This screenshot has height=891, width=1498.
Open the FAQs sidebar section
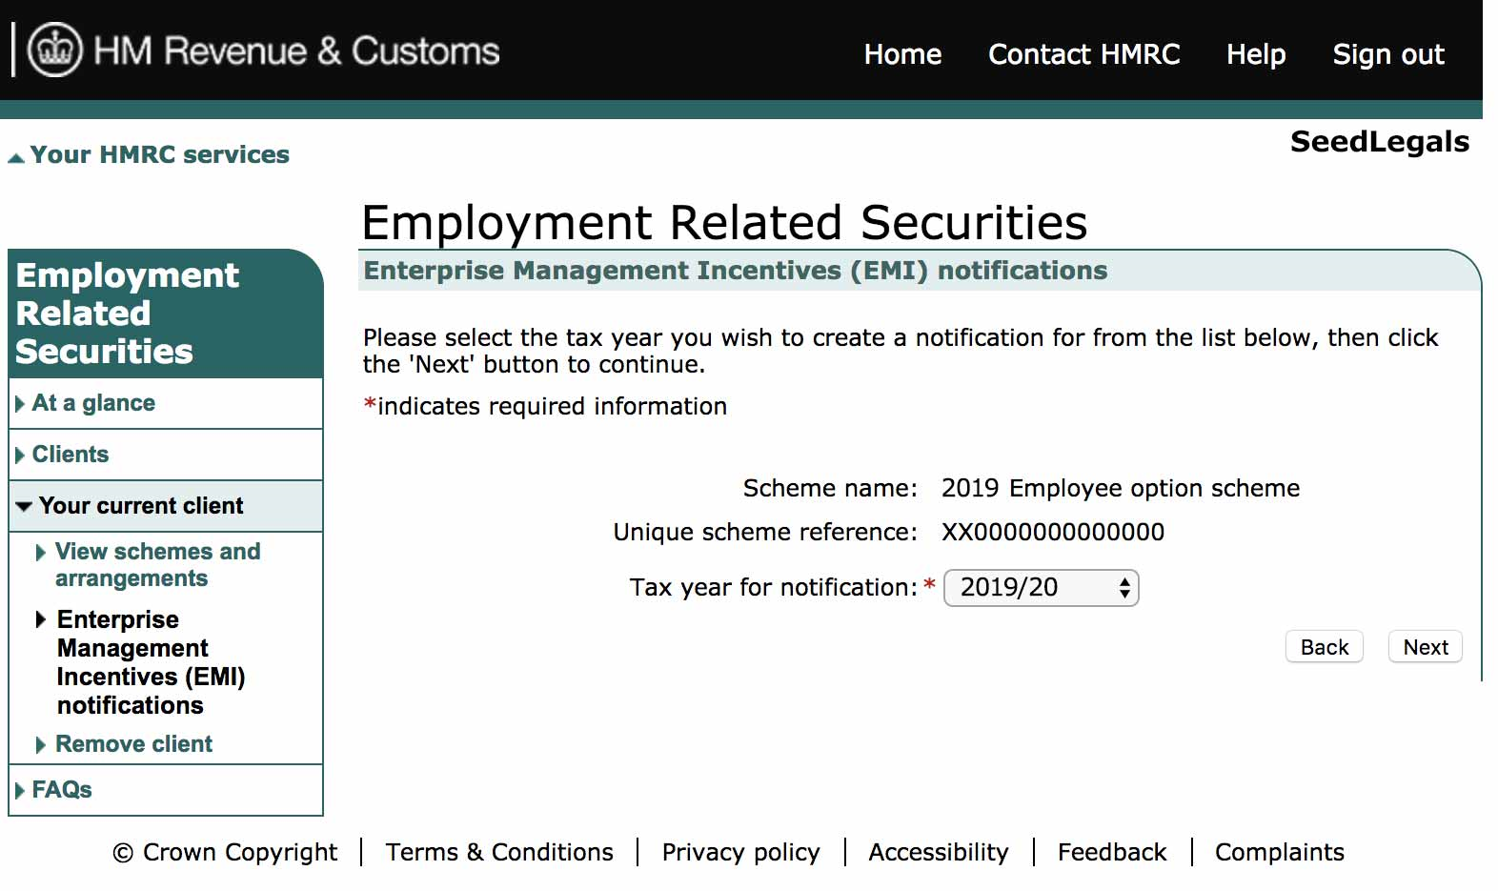62,790
